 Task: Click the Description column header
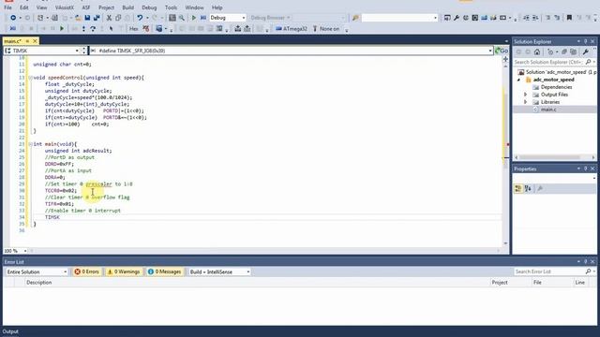[39, 283]
